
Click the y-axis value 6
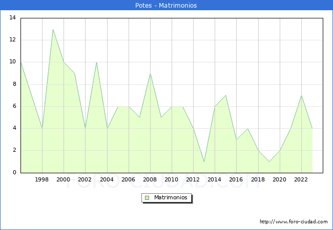tap(14, 106)
